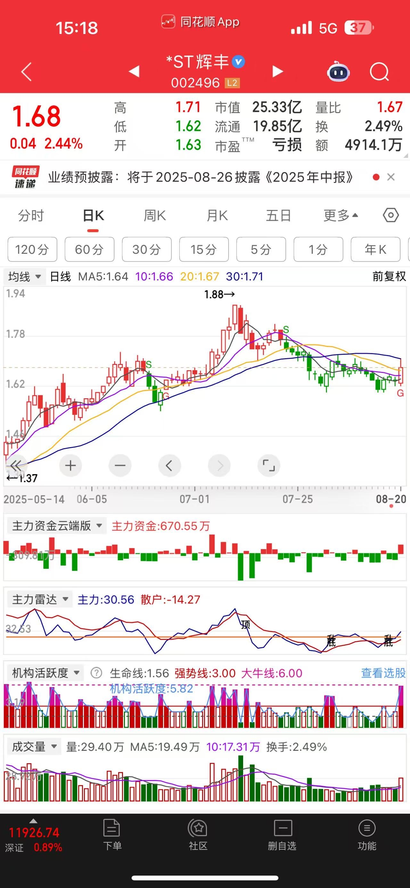Open the 业绩预披露 announcement text
This screenshot has width=410, height=888.
pyautogui.click(x=201, y=177)
